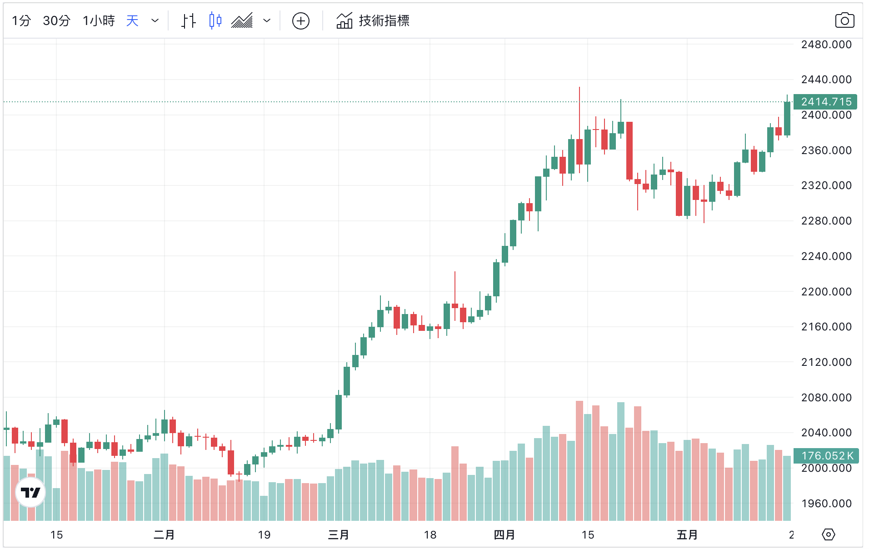Click the 三月 label on time axis

click(x=339, y=535)
